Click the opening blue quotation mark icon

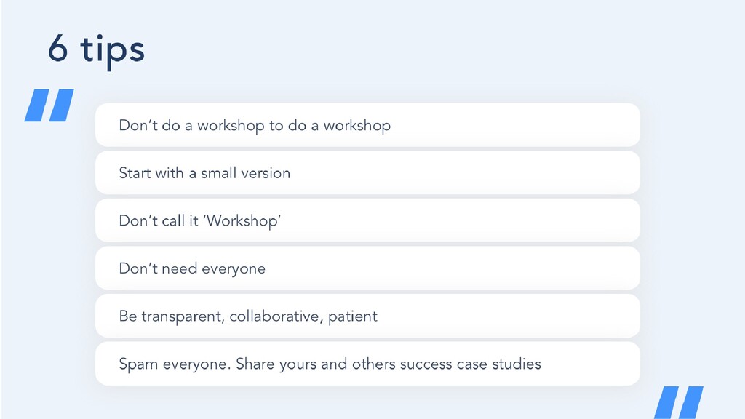tap(49, 105)
